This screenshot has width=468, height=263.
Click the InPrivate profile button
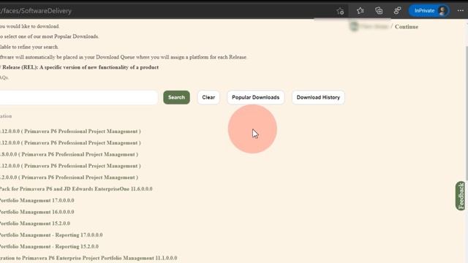[429, 11]
